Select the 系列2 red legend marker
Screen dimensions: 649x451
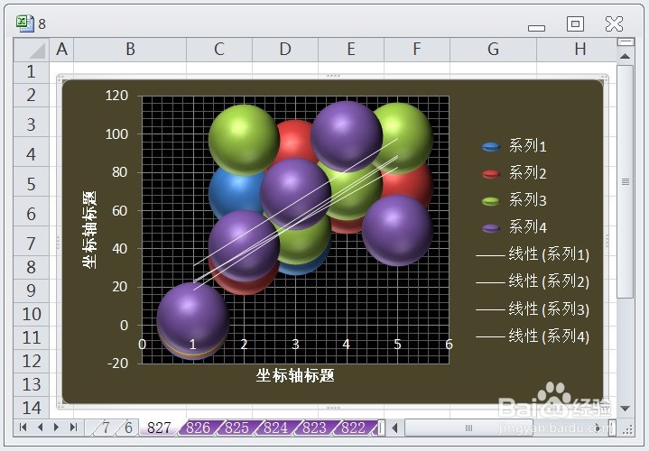491,174
